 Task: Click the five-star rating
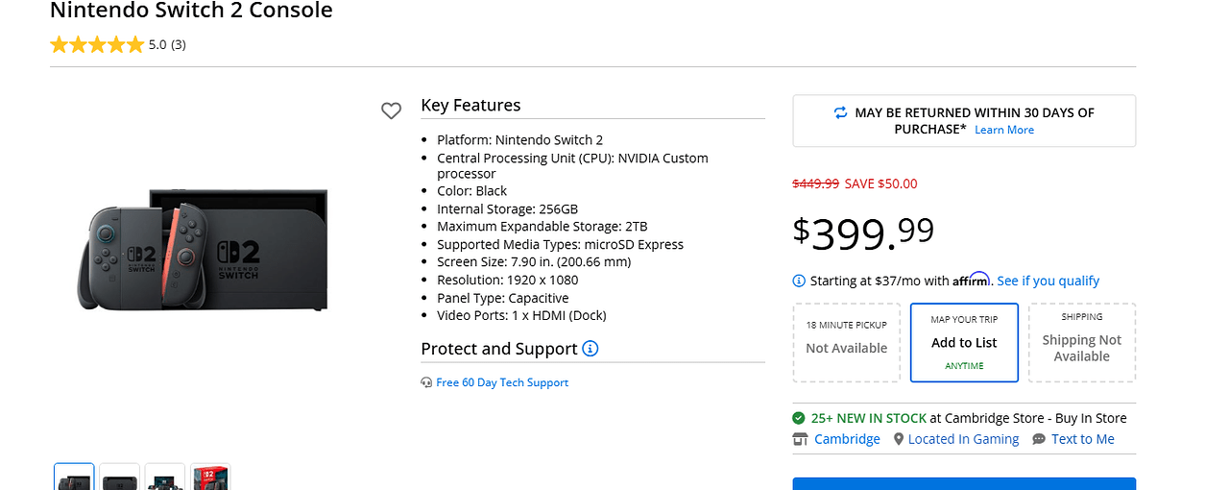(97, 44)
